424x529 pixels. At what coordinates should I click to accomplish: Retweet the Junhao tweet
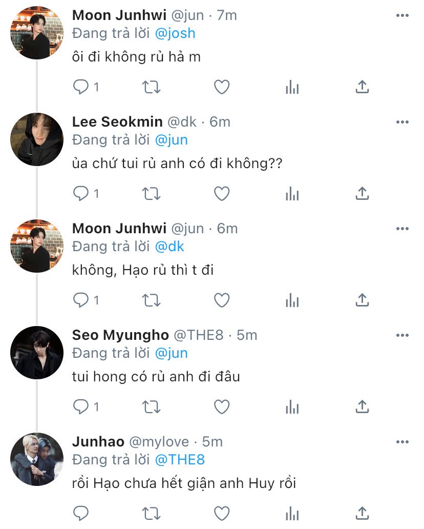pyautogui.click(x=151, y=514)
